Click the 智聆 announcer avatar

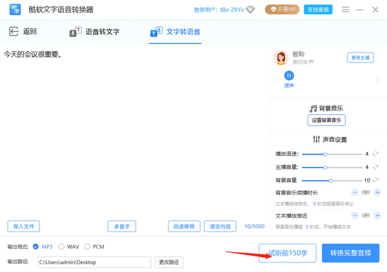[281, 58]
